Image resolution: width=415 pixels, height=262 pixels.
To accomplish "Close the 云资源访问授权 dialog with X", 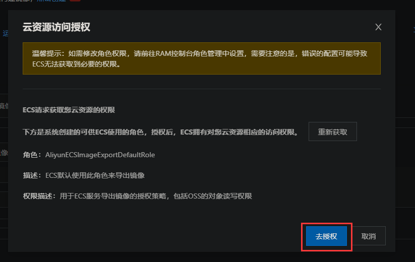I will 378,27.
